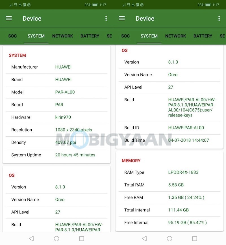Tap Wi-Fi status icon in right status bar
The height and width of the screenshot is (245, 226).
[x=129, y=5]
